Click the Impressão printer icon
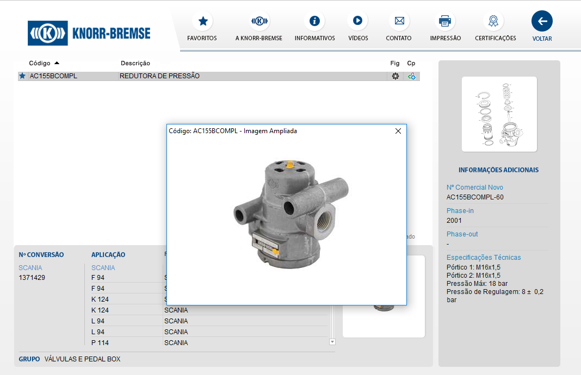The height and width of the screenshot is (375, 581). tap(445, 22)
